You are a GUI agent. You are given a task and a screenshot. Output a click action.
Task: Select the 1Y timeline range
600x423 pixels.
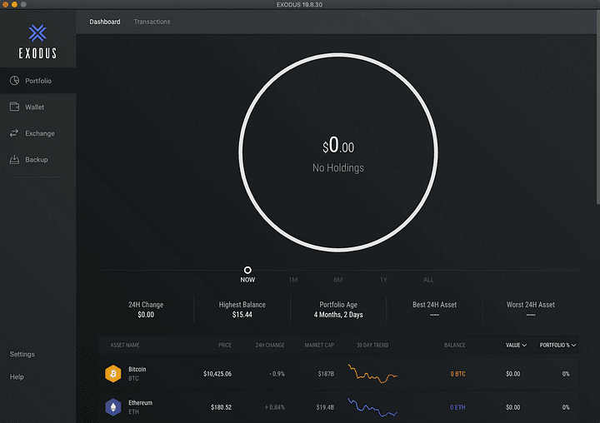pyautogui.click(x=383, y=280)
